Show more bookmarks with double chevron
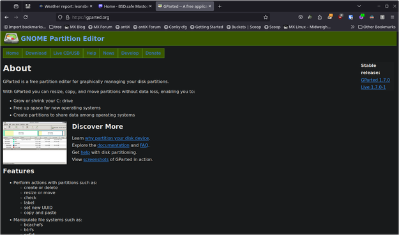Viewport: 399px width, 235px height. tap(352, 27)
